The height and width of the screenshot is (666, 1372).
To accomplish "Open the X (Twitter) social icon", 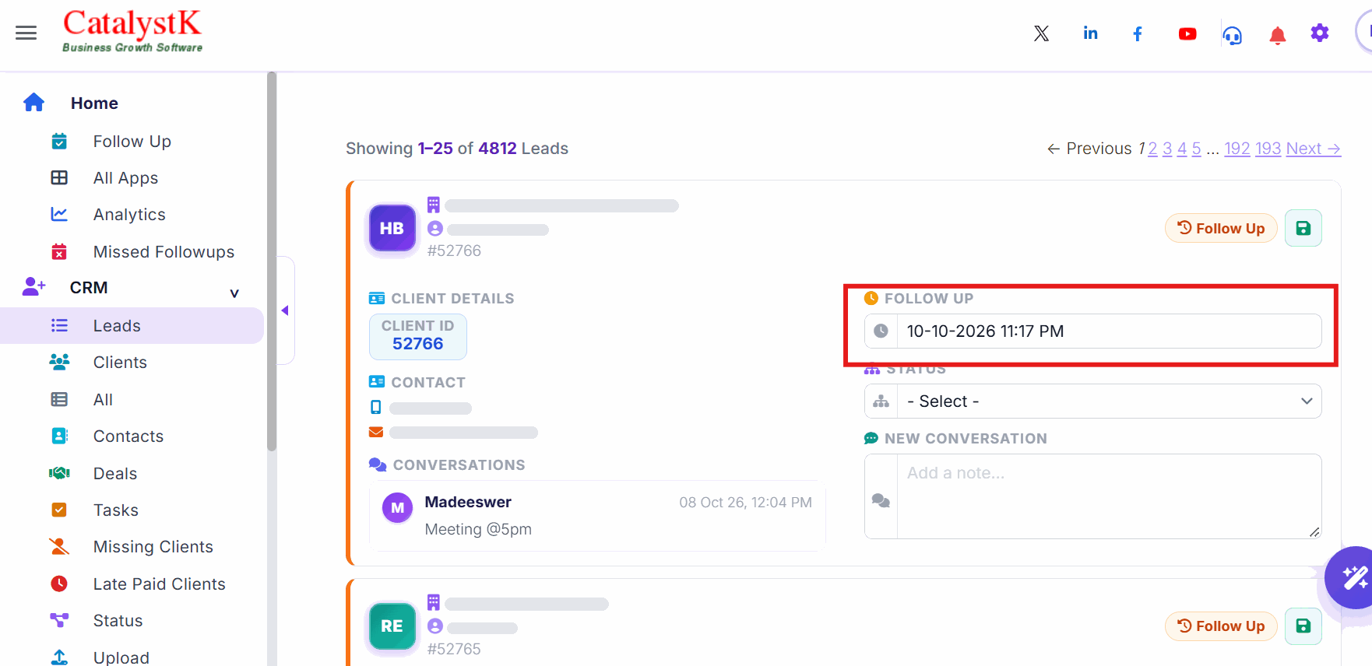I will point(1041,33).
